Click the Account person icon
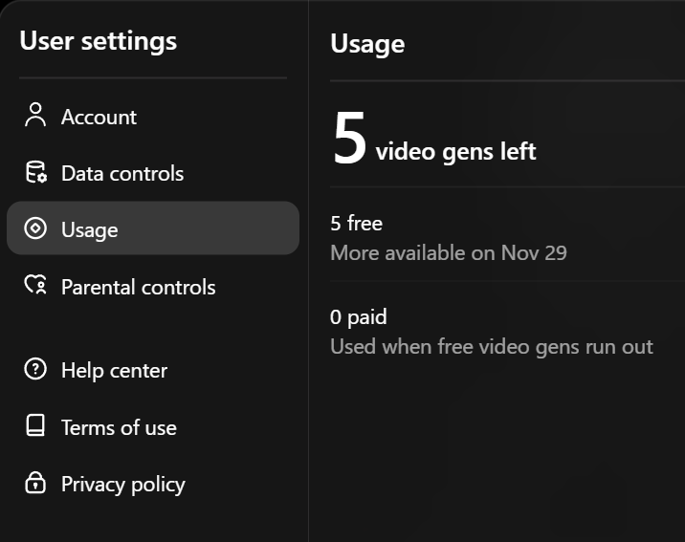Viewport: 685px width, 542px height. point(35,117)
